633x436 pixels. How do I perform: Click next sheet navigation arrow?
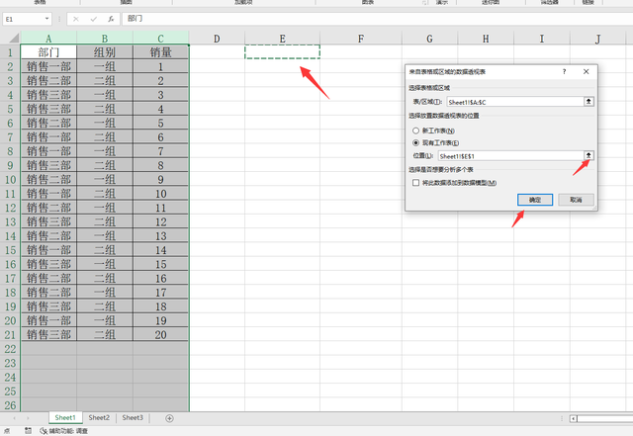[28, 418]
